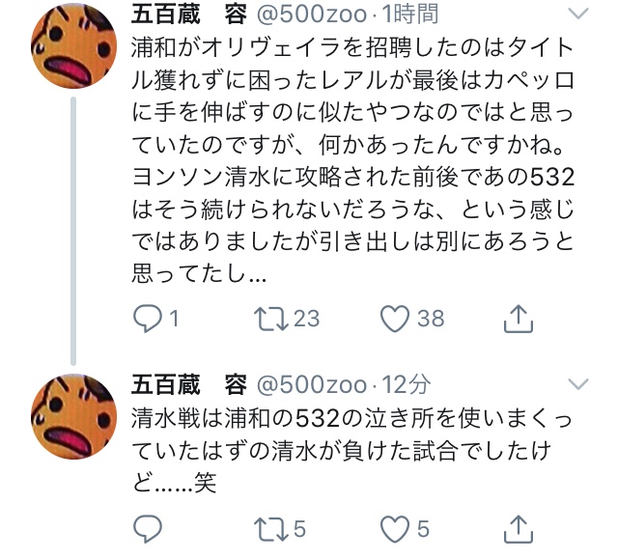Open second tweet text starting 清水戦は浦和の532

[x=351, y=450]
